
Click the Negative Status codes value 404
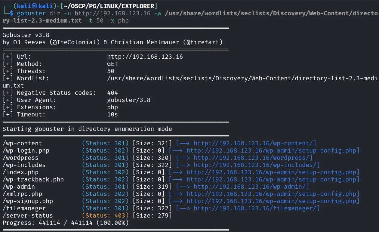[112, 93]
